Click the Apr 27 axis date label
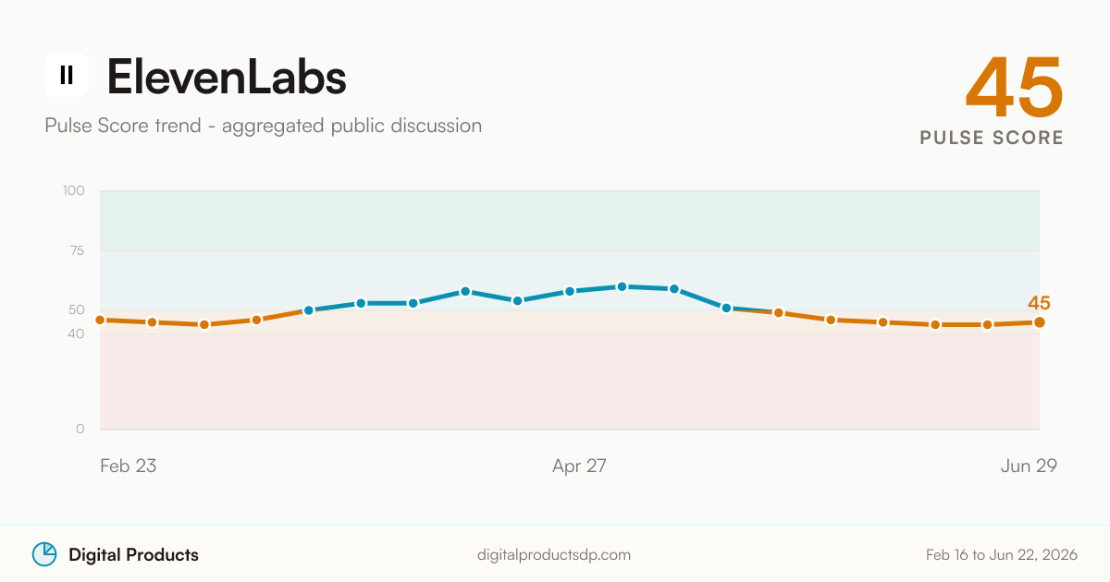 pyautogui.click(x=579, y=466)
